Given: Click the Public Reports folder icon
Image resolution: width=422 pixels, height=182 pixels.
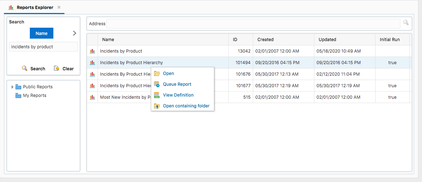Looking at the screenshot, I should pos(18,87).
